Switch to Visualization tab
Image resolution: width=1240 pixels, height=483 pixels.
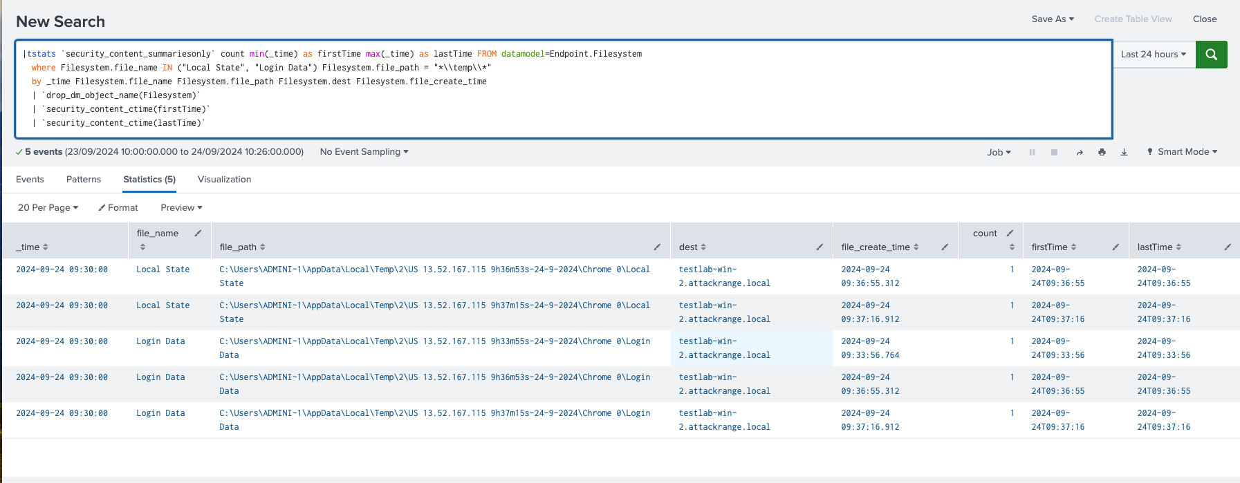click(224, 180)
